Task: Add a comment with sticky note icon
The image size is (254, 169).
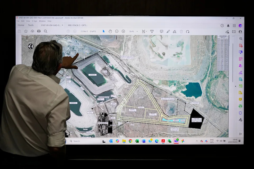Action: pyautogui.click(x=161, y=31)
